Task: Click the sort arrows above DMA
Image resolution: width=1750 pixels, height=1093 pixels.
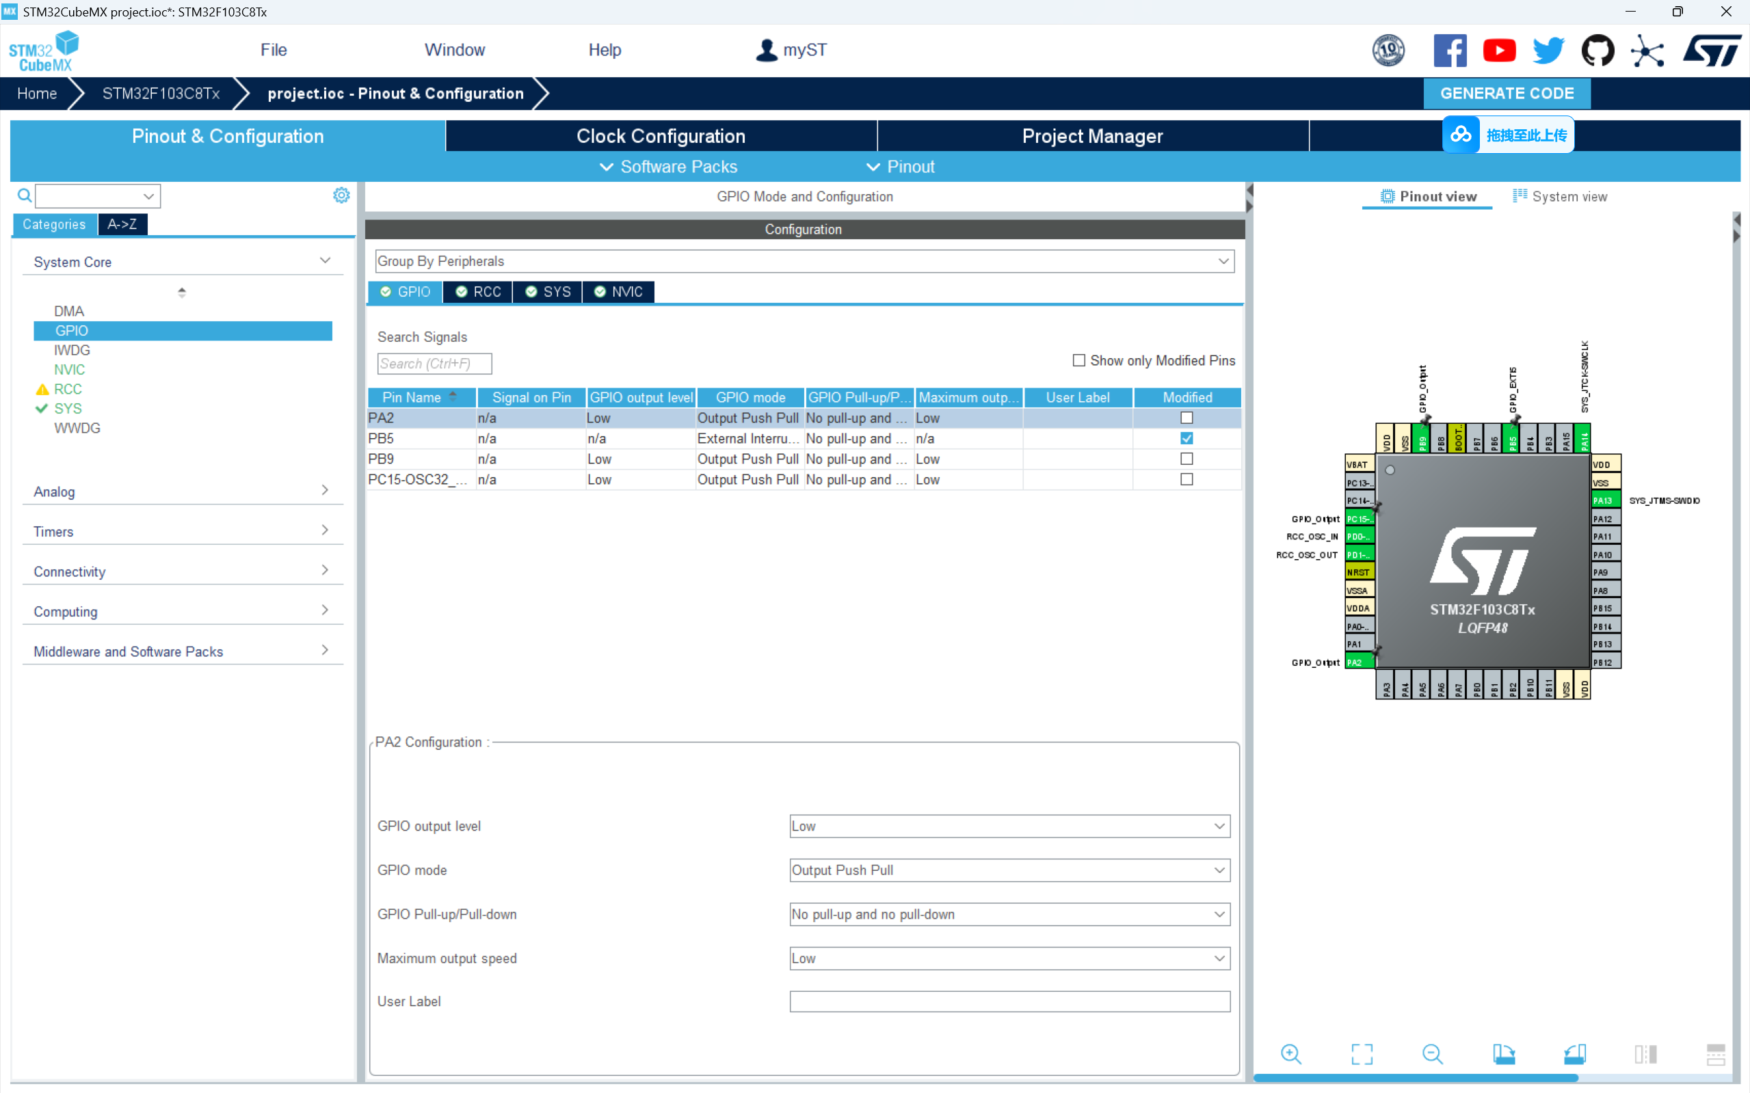Action: (181, 292)
